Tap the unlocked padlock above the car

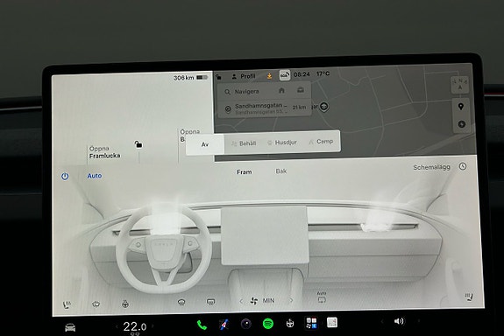[138, 144]
